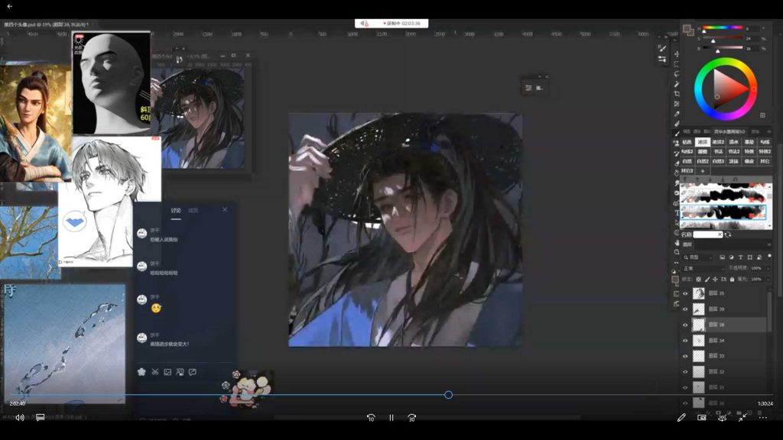Close the chat discussion panel
The height and width of the screenshot is (440, 783).
225,210
